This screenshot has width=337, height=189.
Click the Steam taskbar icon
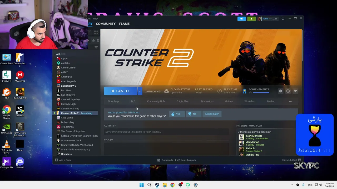157,185
